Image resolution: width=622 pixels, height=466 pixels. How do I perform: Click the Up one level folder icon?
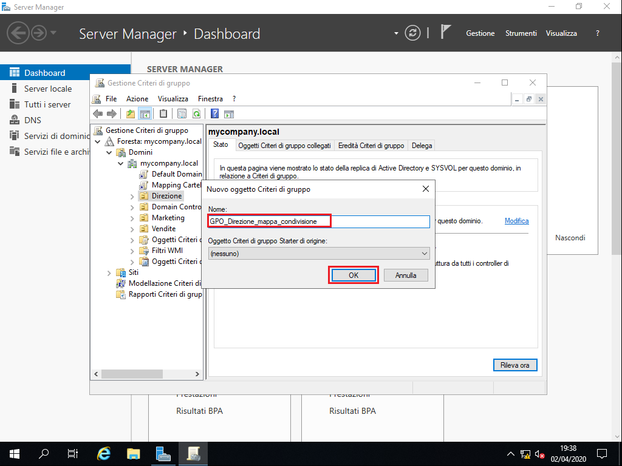[x=131, y=114]
